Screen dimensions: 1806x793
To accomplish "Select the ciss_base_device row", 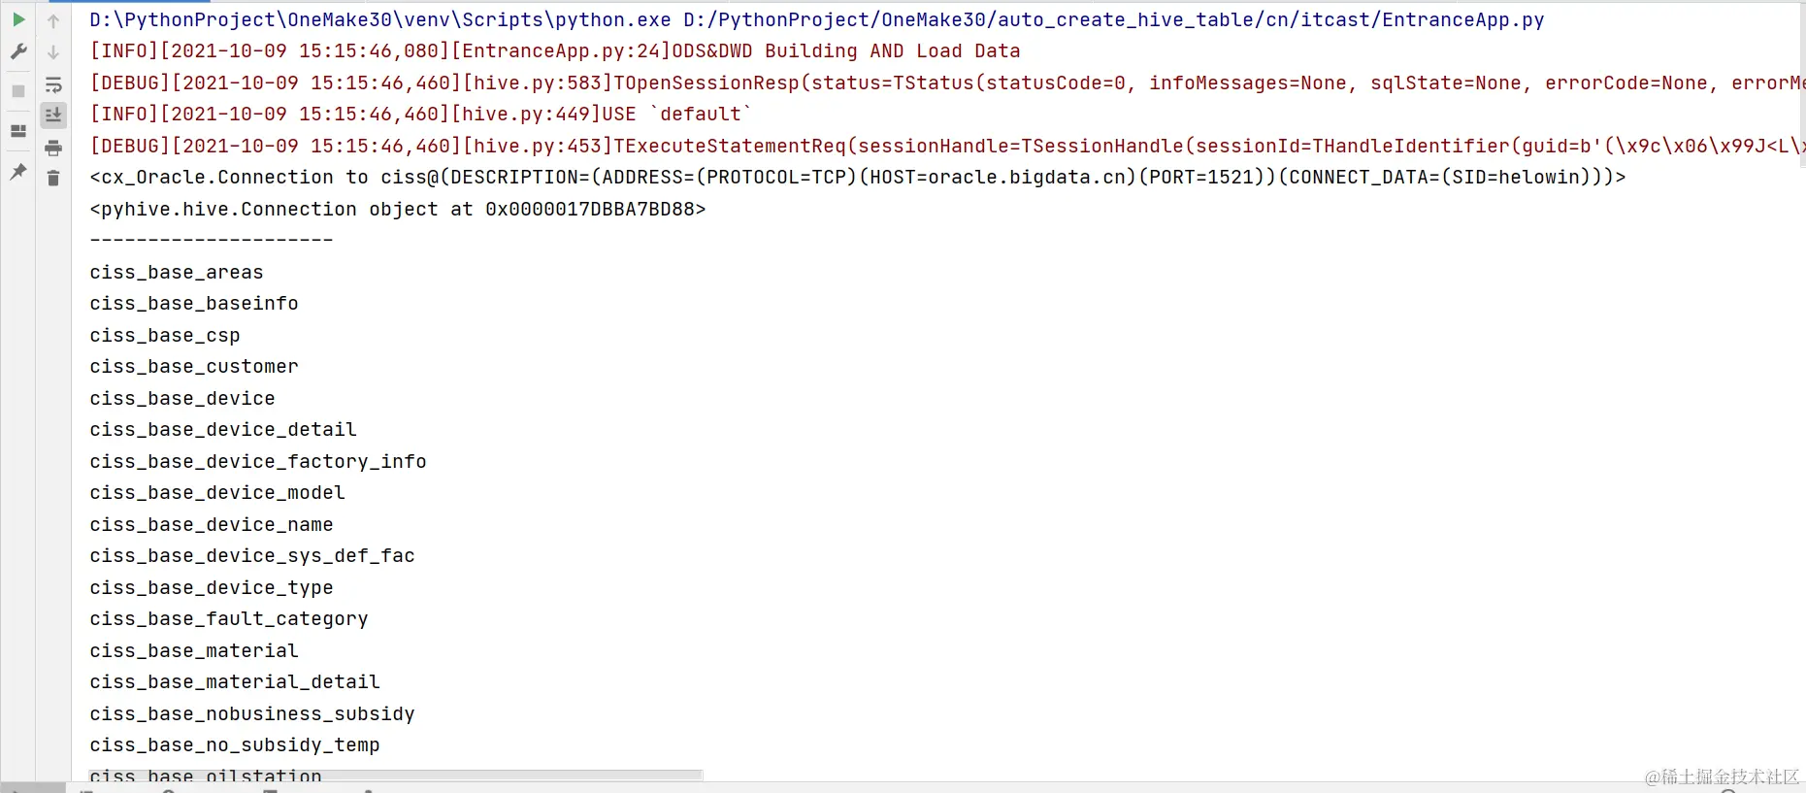I will coord(182,398).
